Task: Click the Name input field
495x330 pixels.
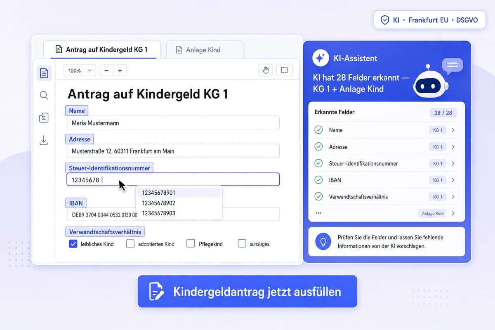Action: click(x=173, y=123)
